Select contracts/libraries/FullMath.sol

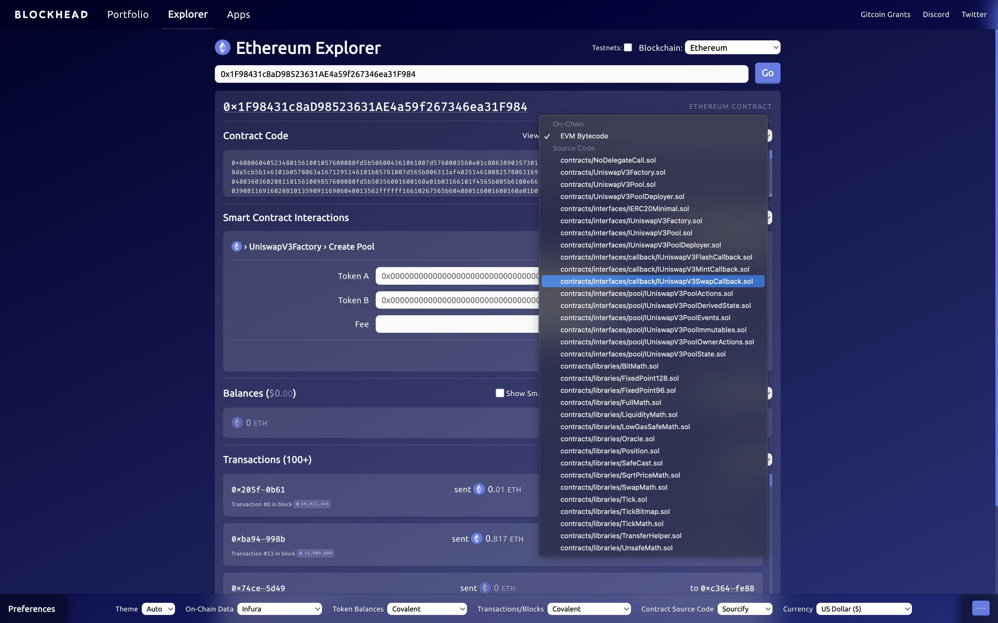coord(653,403)
